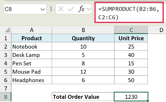Viewport: 166px width, 102px height.
Task: Click the Unit Price header cell
Action: (x=131, y=38)
